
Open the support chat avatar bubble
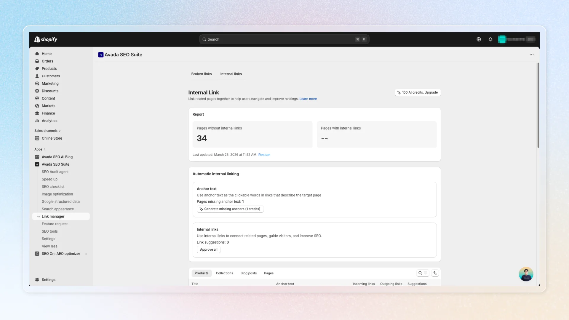pyautogui.click(x=526, y=274)
